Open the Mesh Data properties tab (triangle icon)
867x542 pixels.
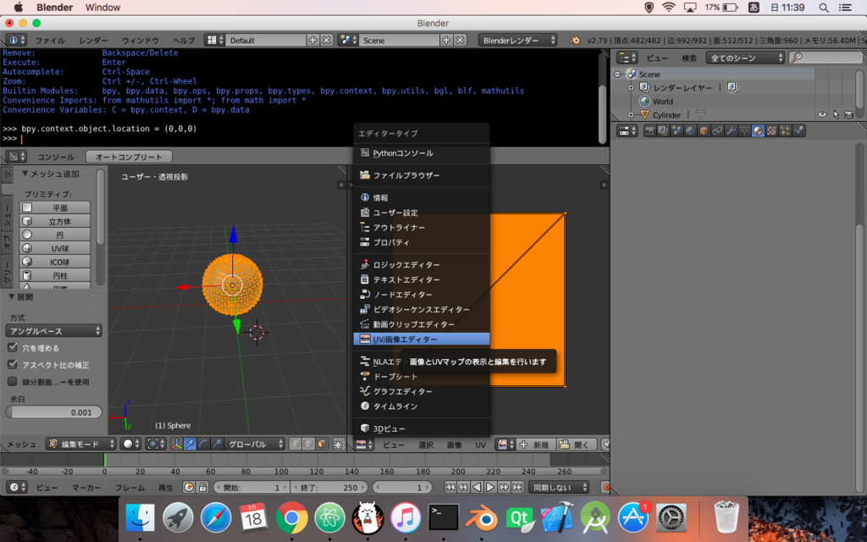click(x=744, y=130)
